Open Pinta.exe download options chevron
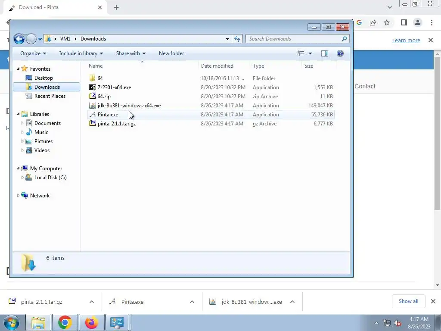 192,302
